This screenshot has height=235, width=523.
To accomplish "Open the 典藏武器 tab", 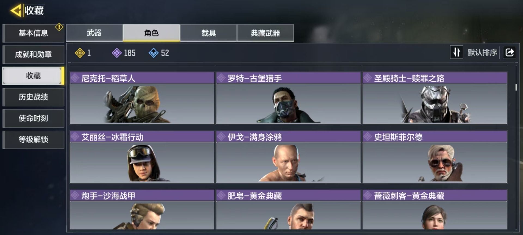I will tap(265, 33).
